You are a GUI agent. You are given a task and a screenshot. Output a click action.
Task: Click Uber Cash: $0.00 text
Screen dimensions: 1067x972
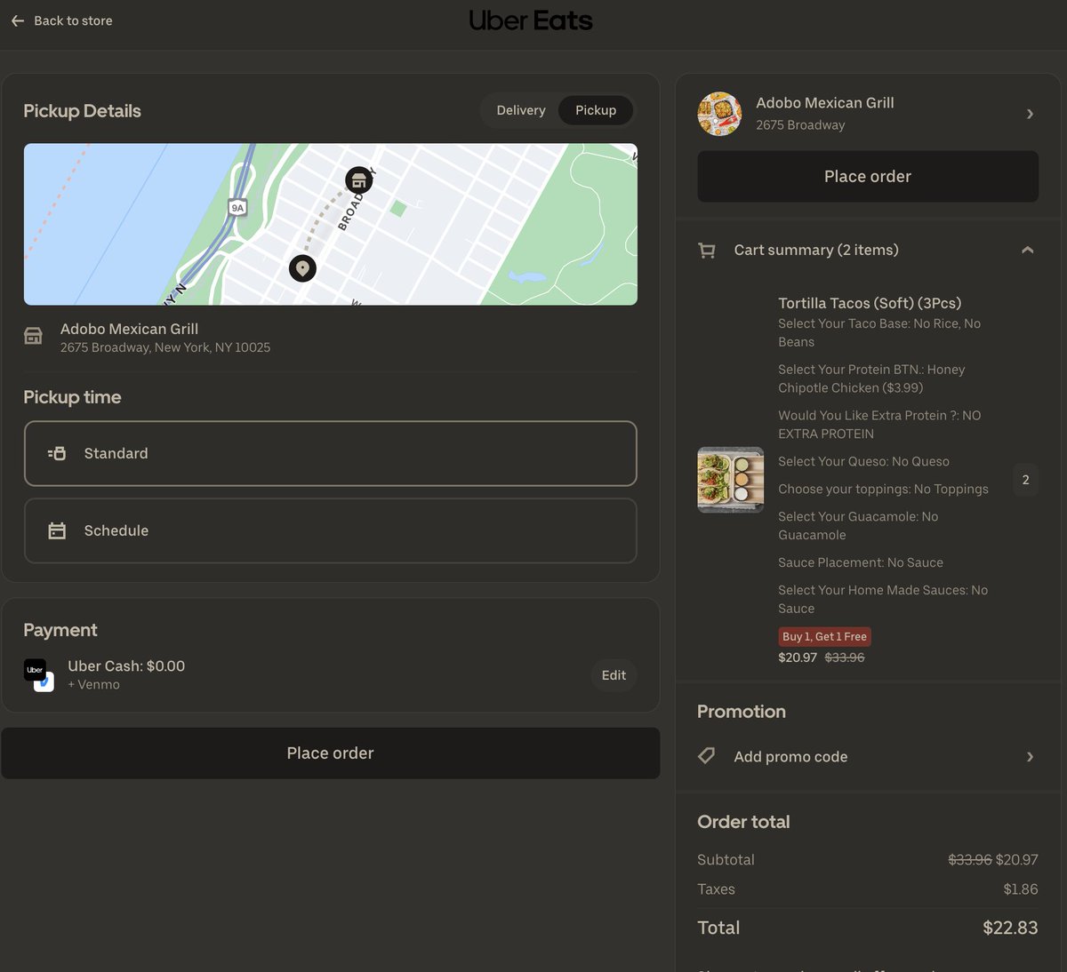(126, 665)
